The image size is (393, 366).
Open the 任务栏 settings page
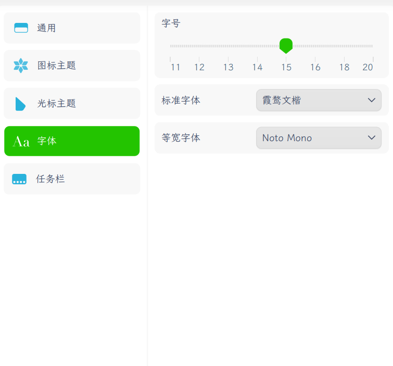click(72, 179)
